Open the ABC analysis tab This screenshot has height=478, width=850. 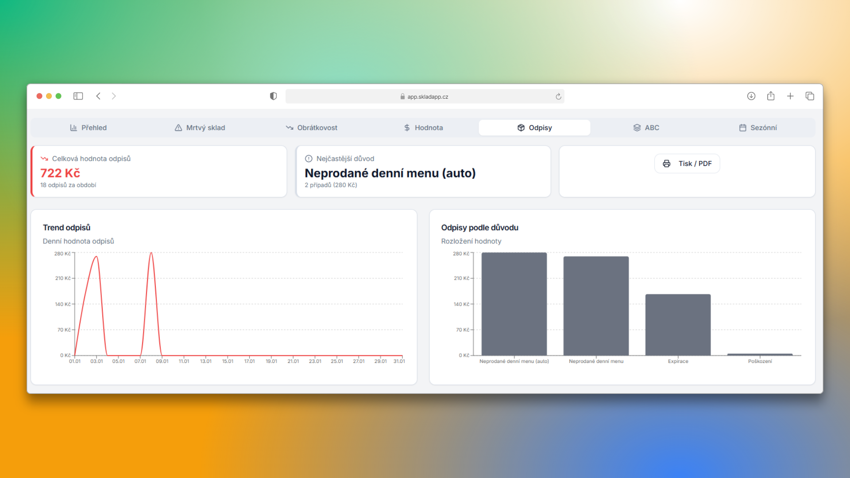point(646,127)
